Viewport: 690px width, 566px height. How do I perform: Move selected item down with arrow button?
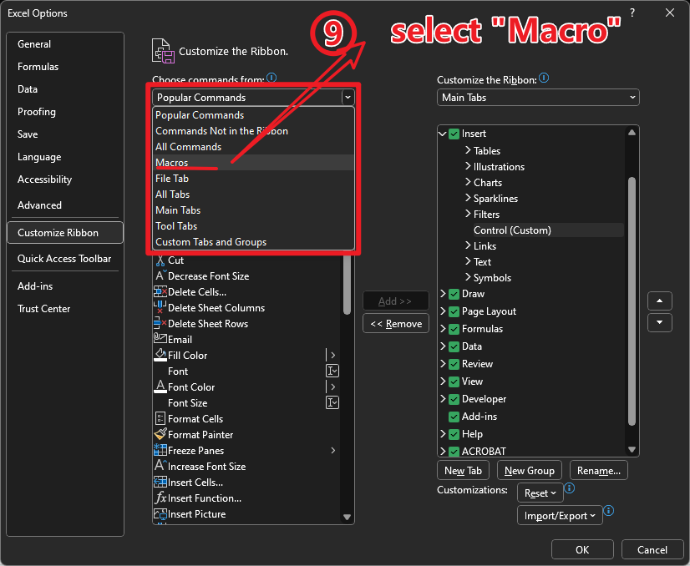659,322
